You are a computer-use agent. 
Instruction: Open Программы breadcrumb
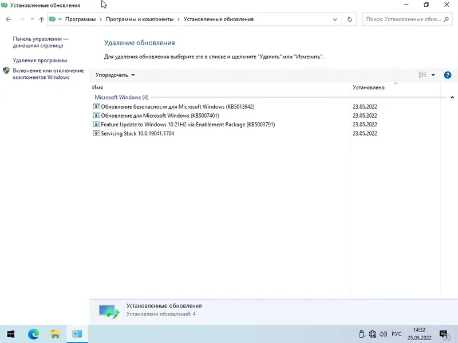click(80, 19)
